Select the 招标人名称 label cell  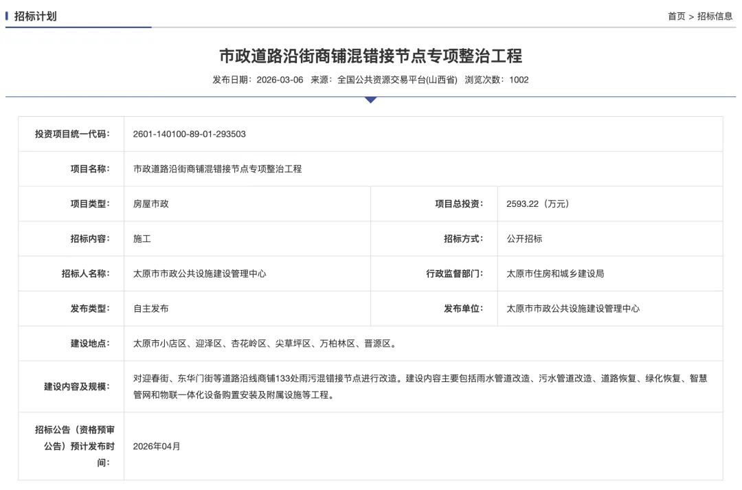click(x=71, y=274)
